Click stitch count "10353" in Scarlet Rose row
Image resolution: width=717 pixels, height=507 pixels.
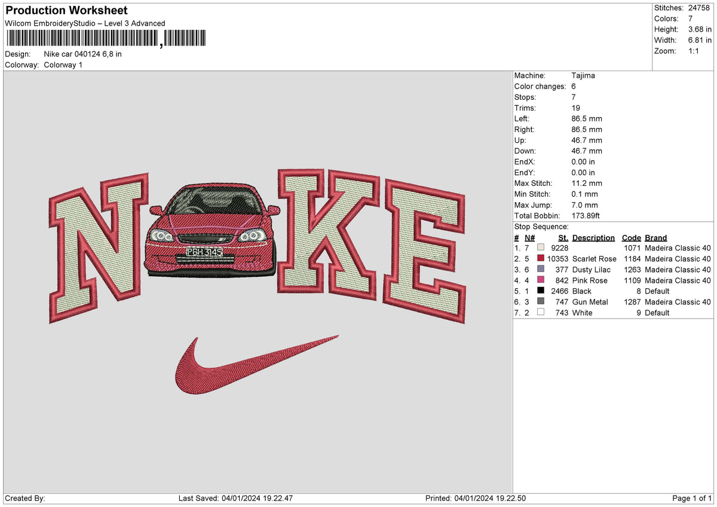[557, 258]
